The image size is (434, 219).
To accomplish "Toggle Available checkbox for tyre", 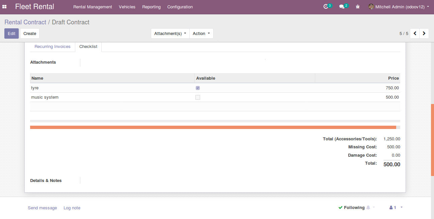I will pyautogui.click(x=198, y=88).
